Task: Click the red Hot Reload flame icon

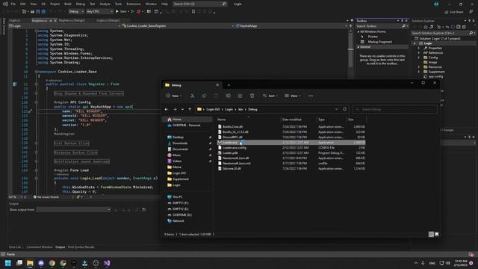Action: [x=139, y=11]
